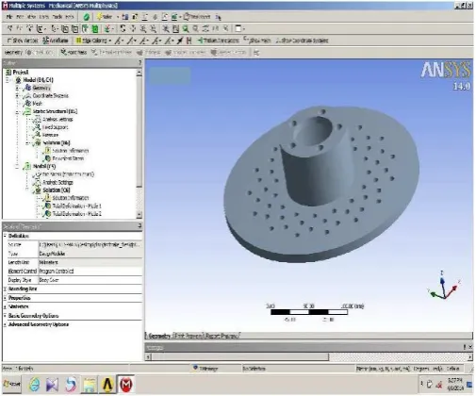Switch to the Report Preview tab
This screenshot has width=476, height=396.
(222, 336)
